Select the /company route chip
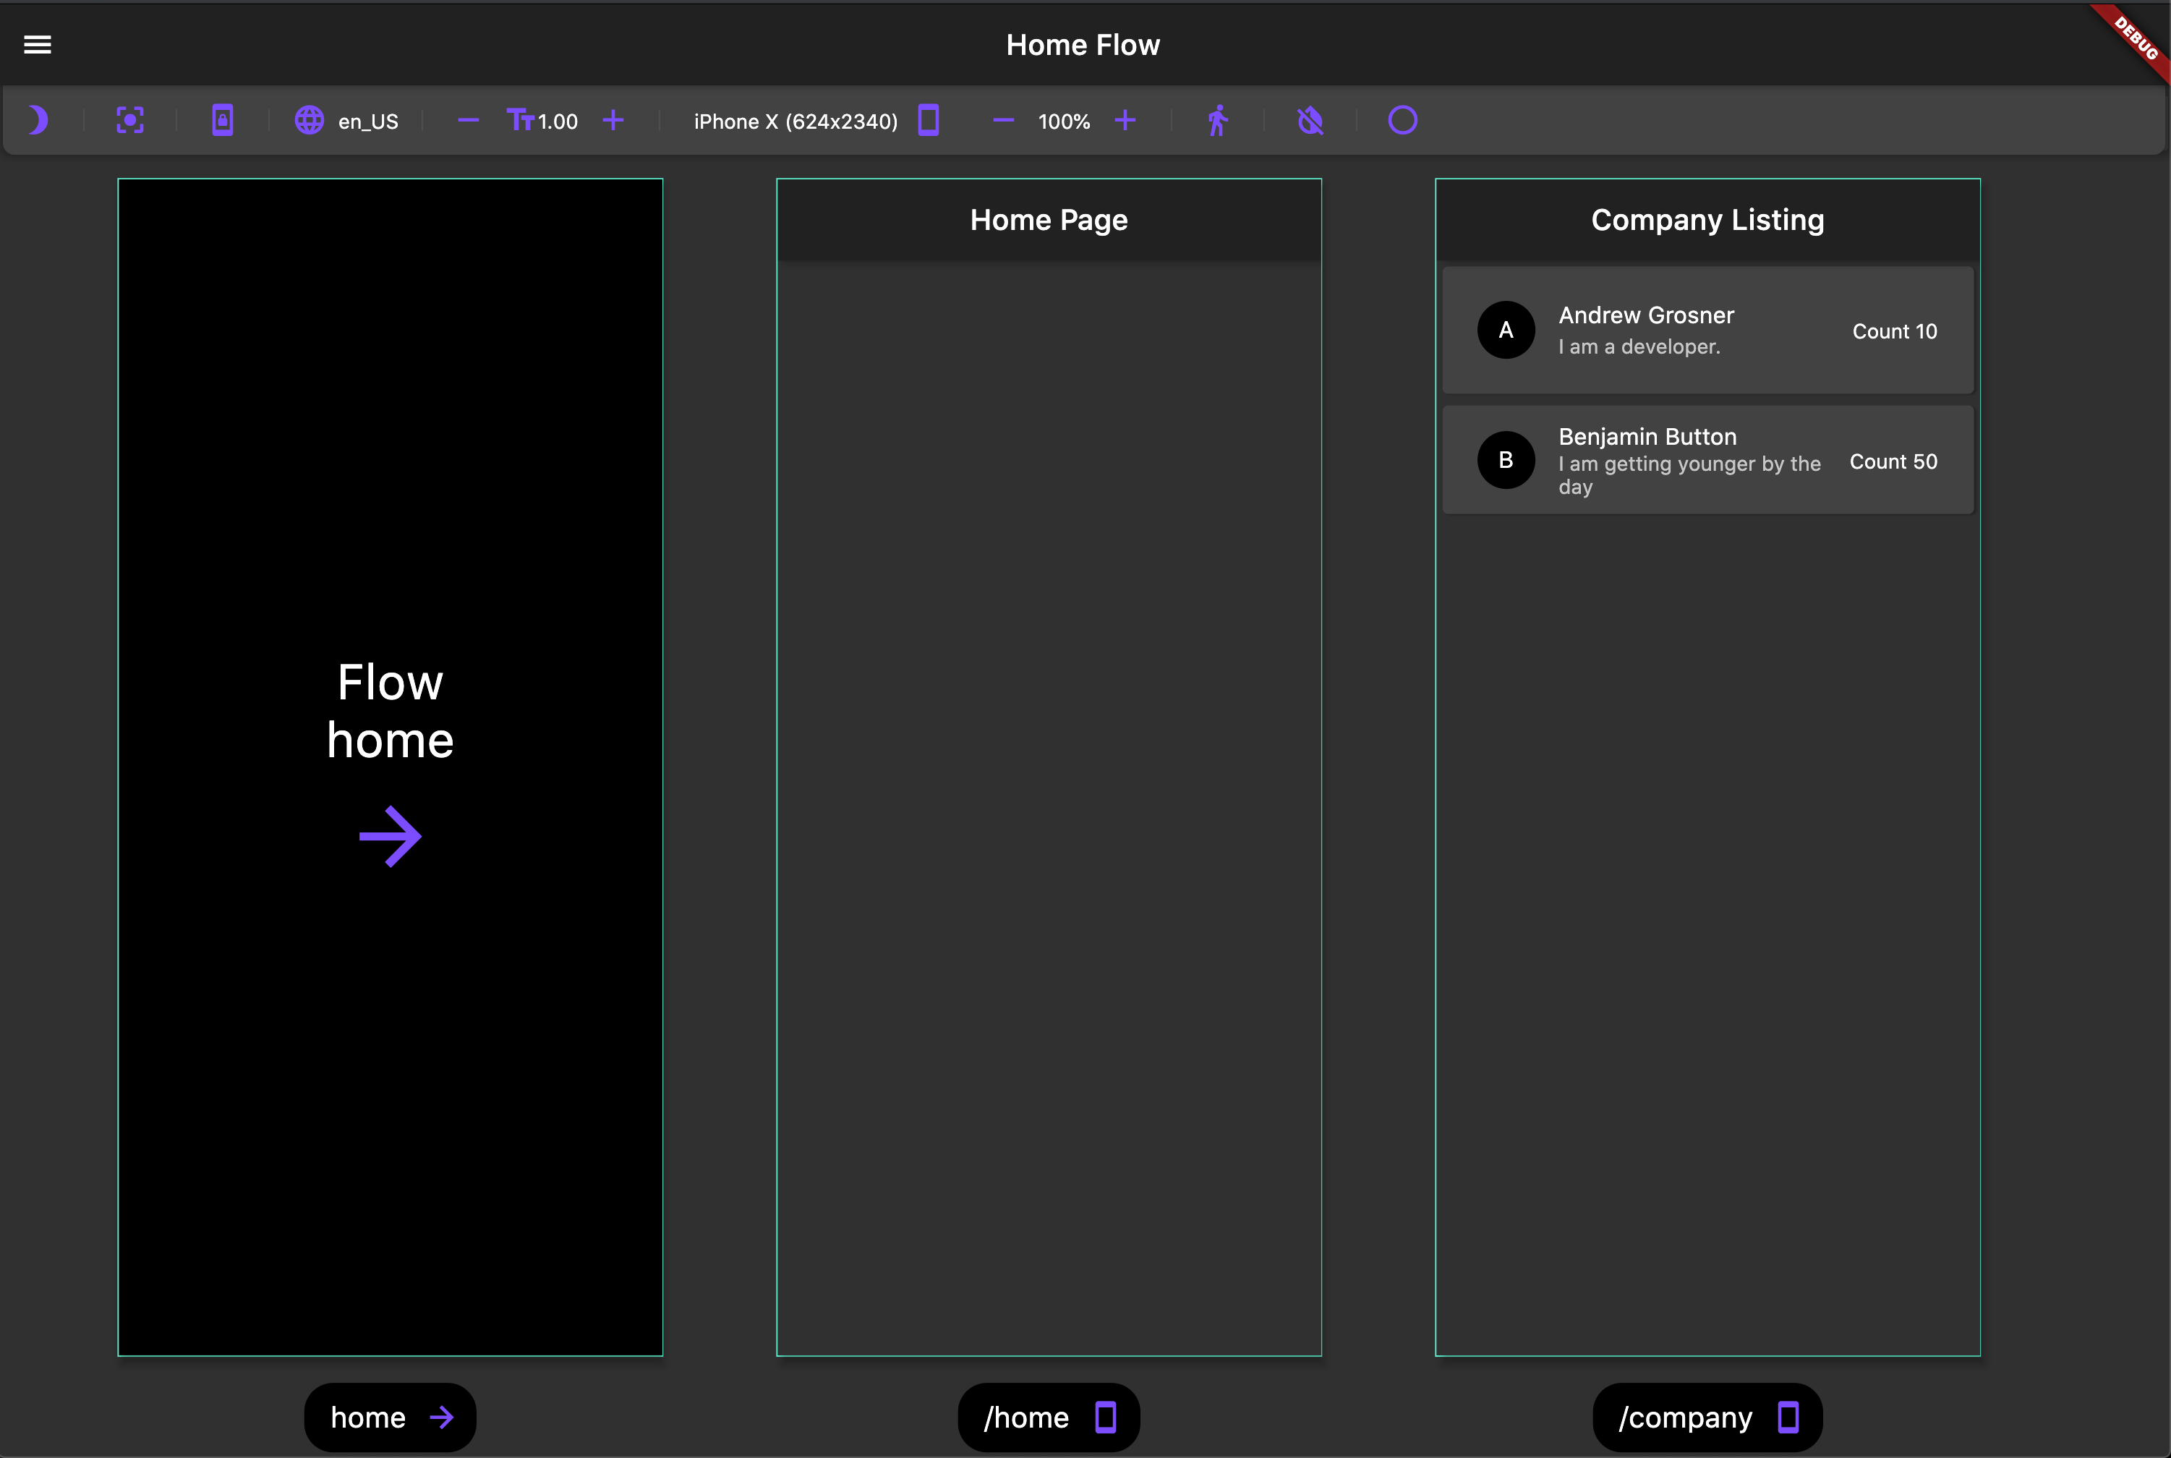The image size is (2171, 1458). click(x=1707, y=1417)
